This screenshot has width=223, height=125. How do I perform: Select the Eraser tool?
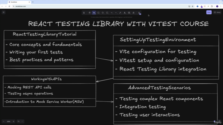(x=133, y=13)
